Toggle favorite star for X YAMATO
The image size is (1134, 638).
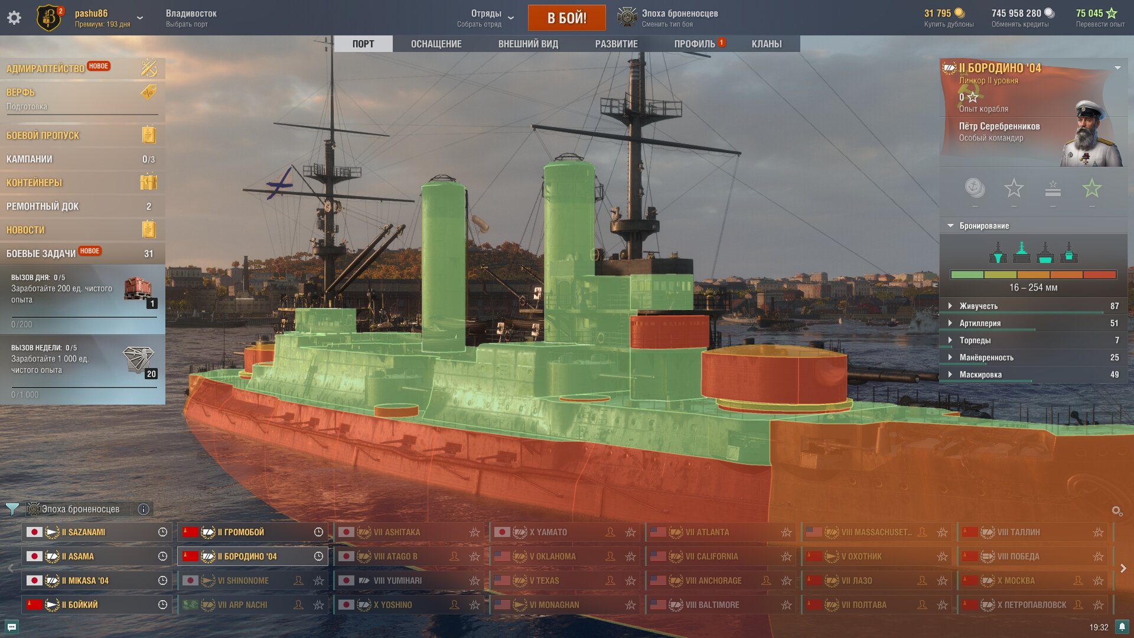(x=631, y=532)
